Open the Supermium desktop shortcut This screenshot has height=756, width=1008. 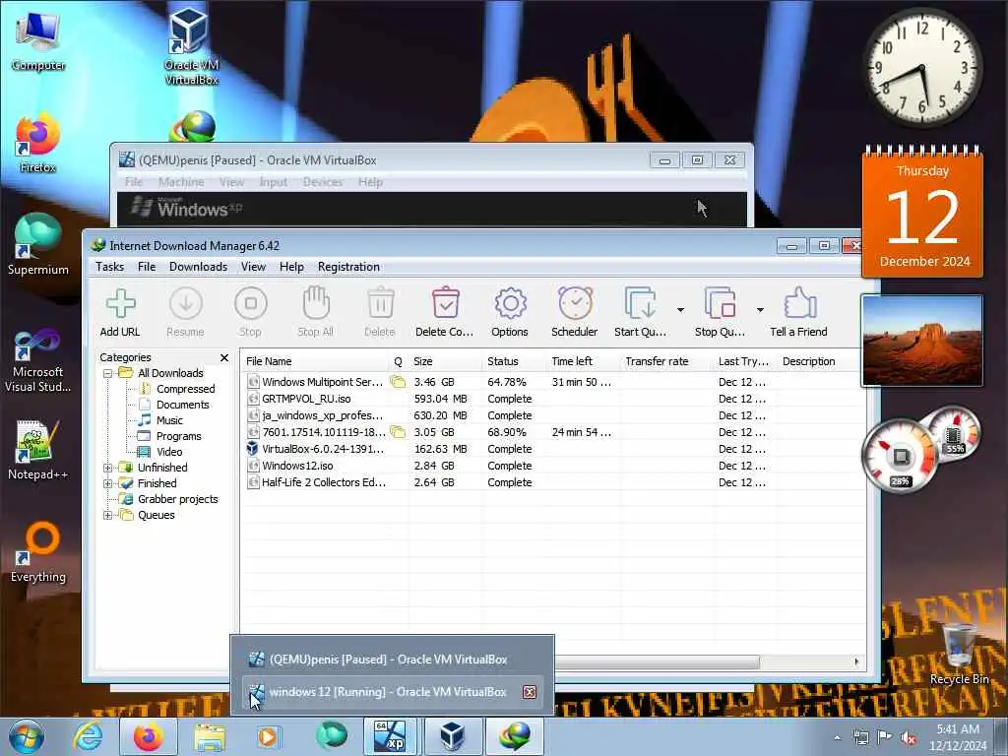[x=38, y=244]
